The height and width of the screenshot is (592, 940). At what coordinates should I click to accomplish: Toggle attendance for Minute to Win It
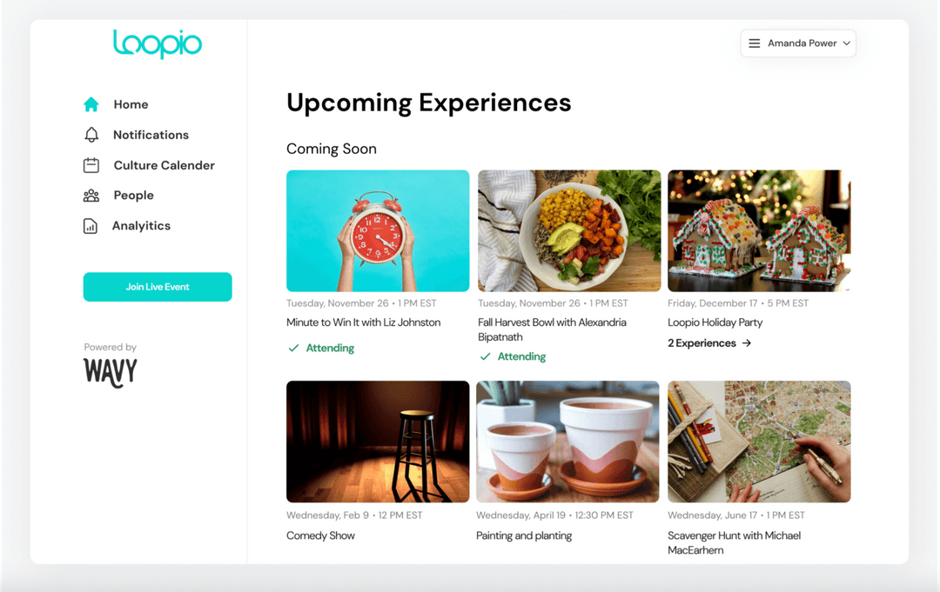320,347
